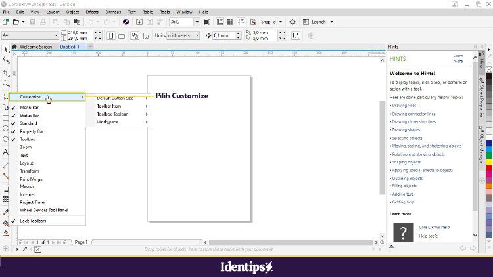Select the Zoom magnifier tool

pos(6,84)
